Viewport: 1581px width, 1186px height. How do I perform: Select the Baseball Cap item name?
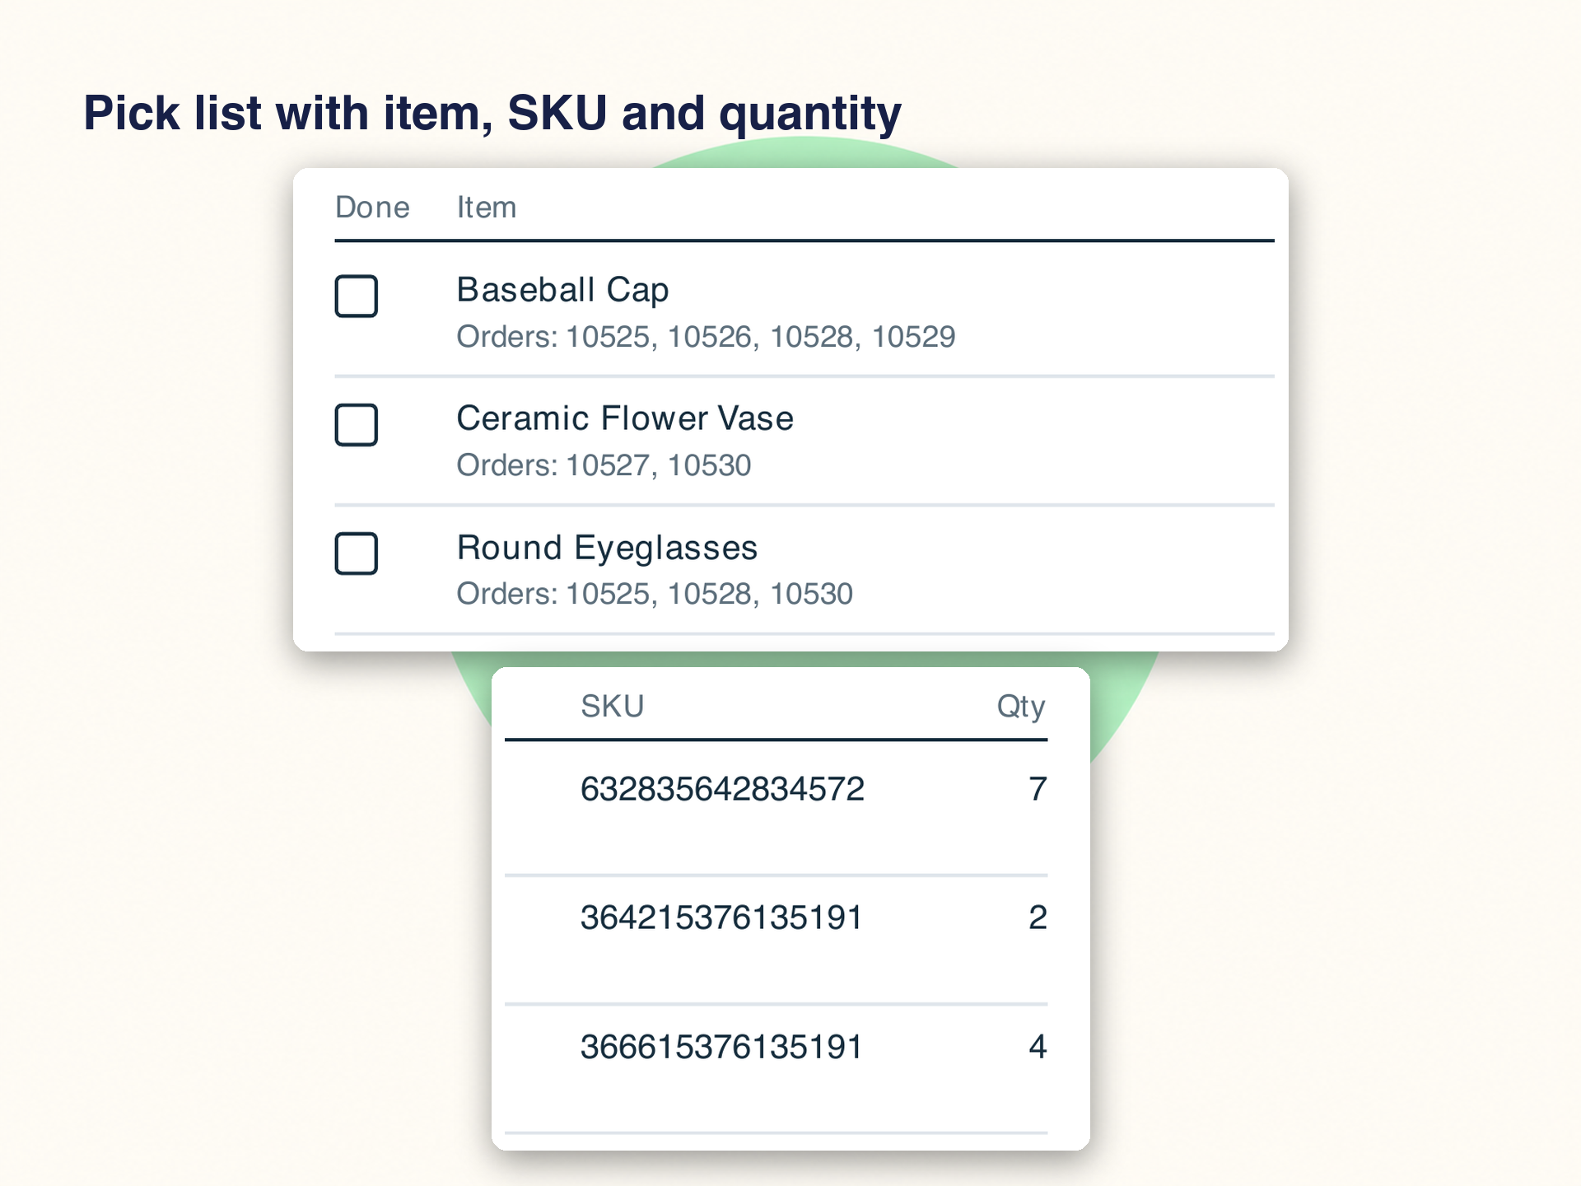[x=562, y=291]
